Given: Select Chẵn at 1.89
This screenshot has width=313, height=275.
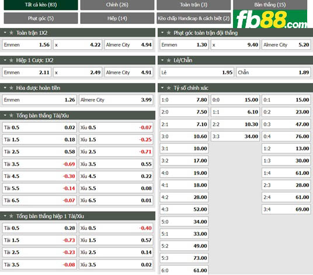Looking at the screenshot, I should 273,72.
